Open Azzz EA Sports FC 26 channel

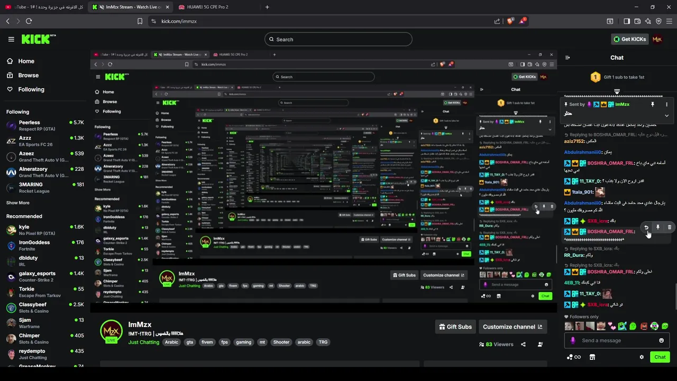(45, 141)
